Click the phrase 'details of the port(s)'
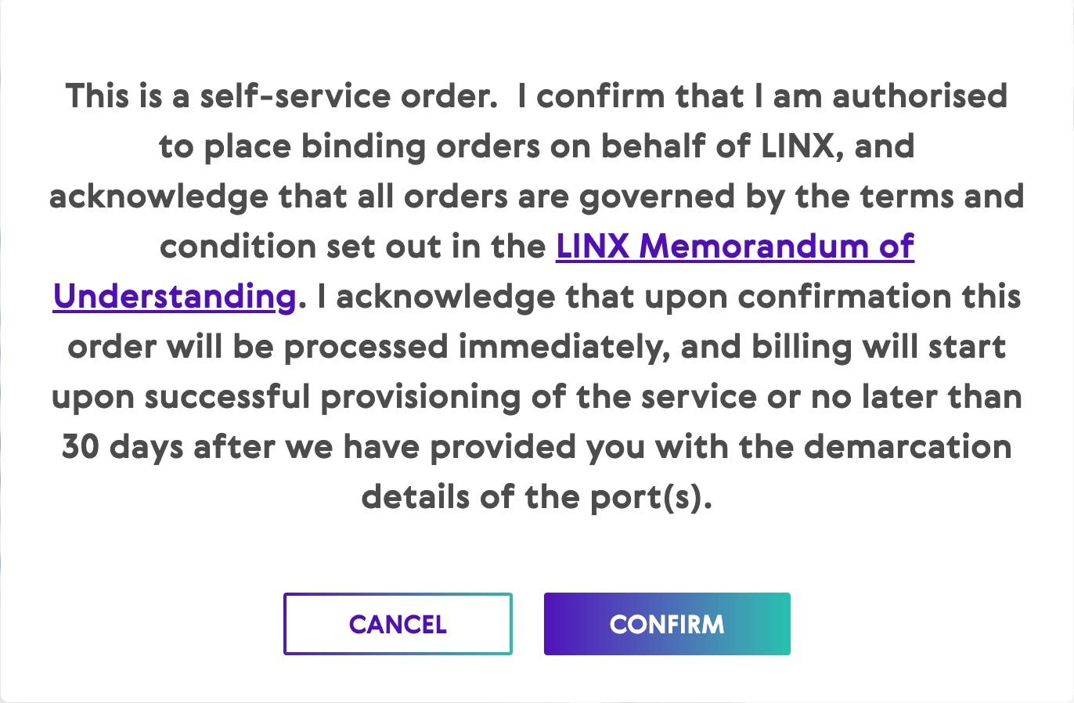 [537, 497]
